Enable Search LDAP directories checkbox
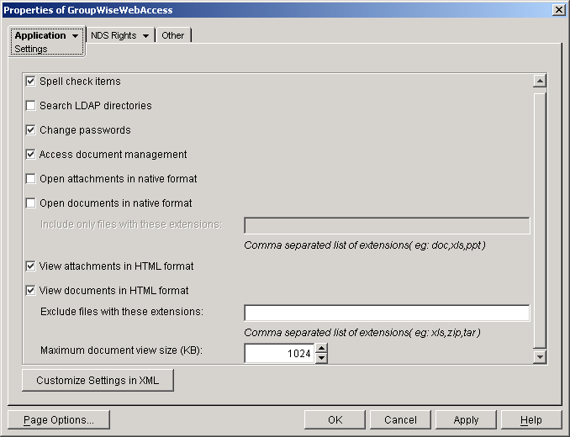The image size is (570, 437). click(x=30, y=105)
